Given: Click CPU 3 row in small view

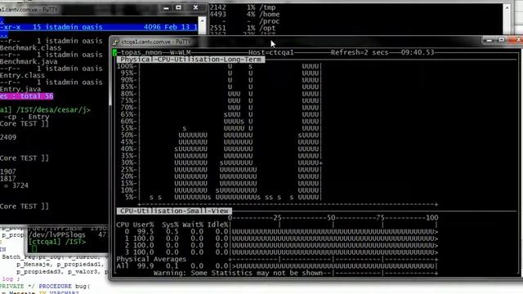Looking at the screenshot, I should click(x=277, y=252).
